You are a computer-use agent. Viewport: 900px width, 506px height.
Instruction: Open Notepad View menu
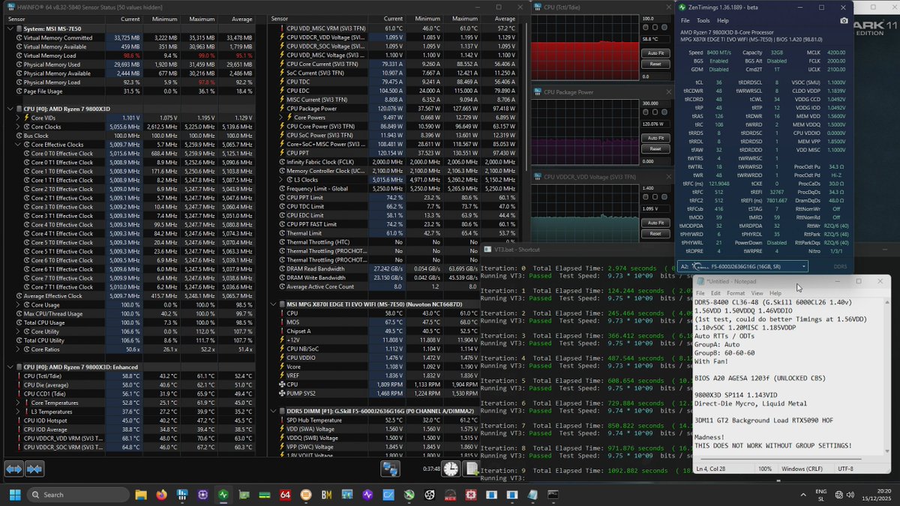756,293
